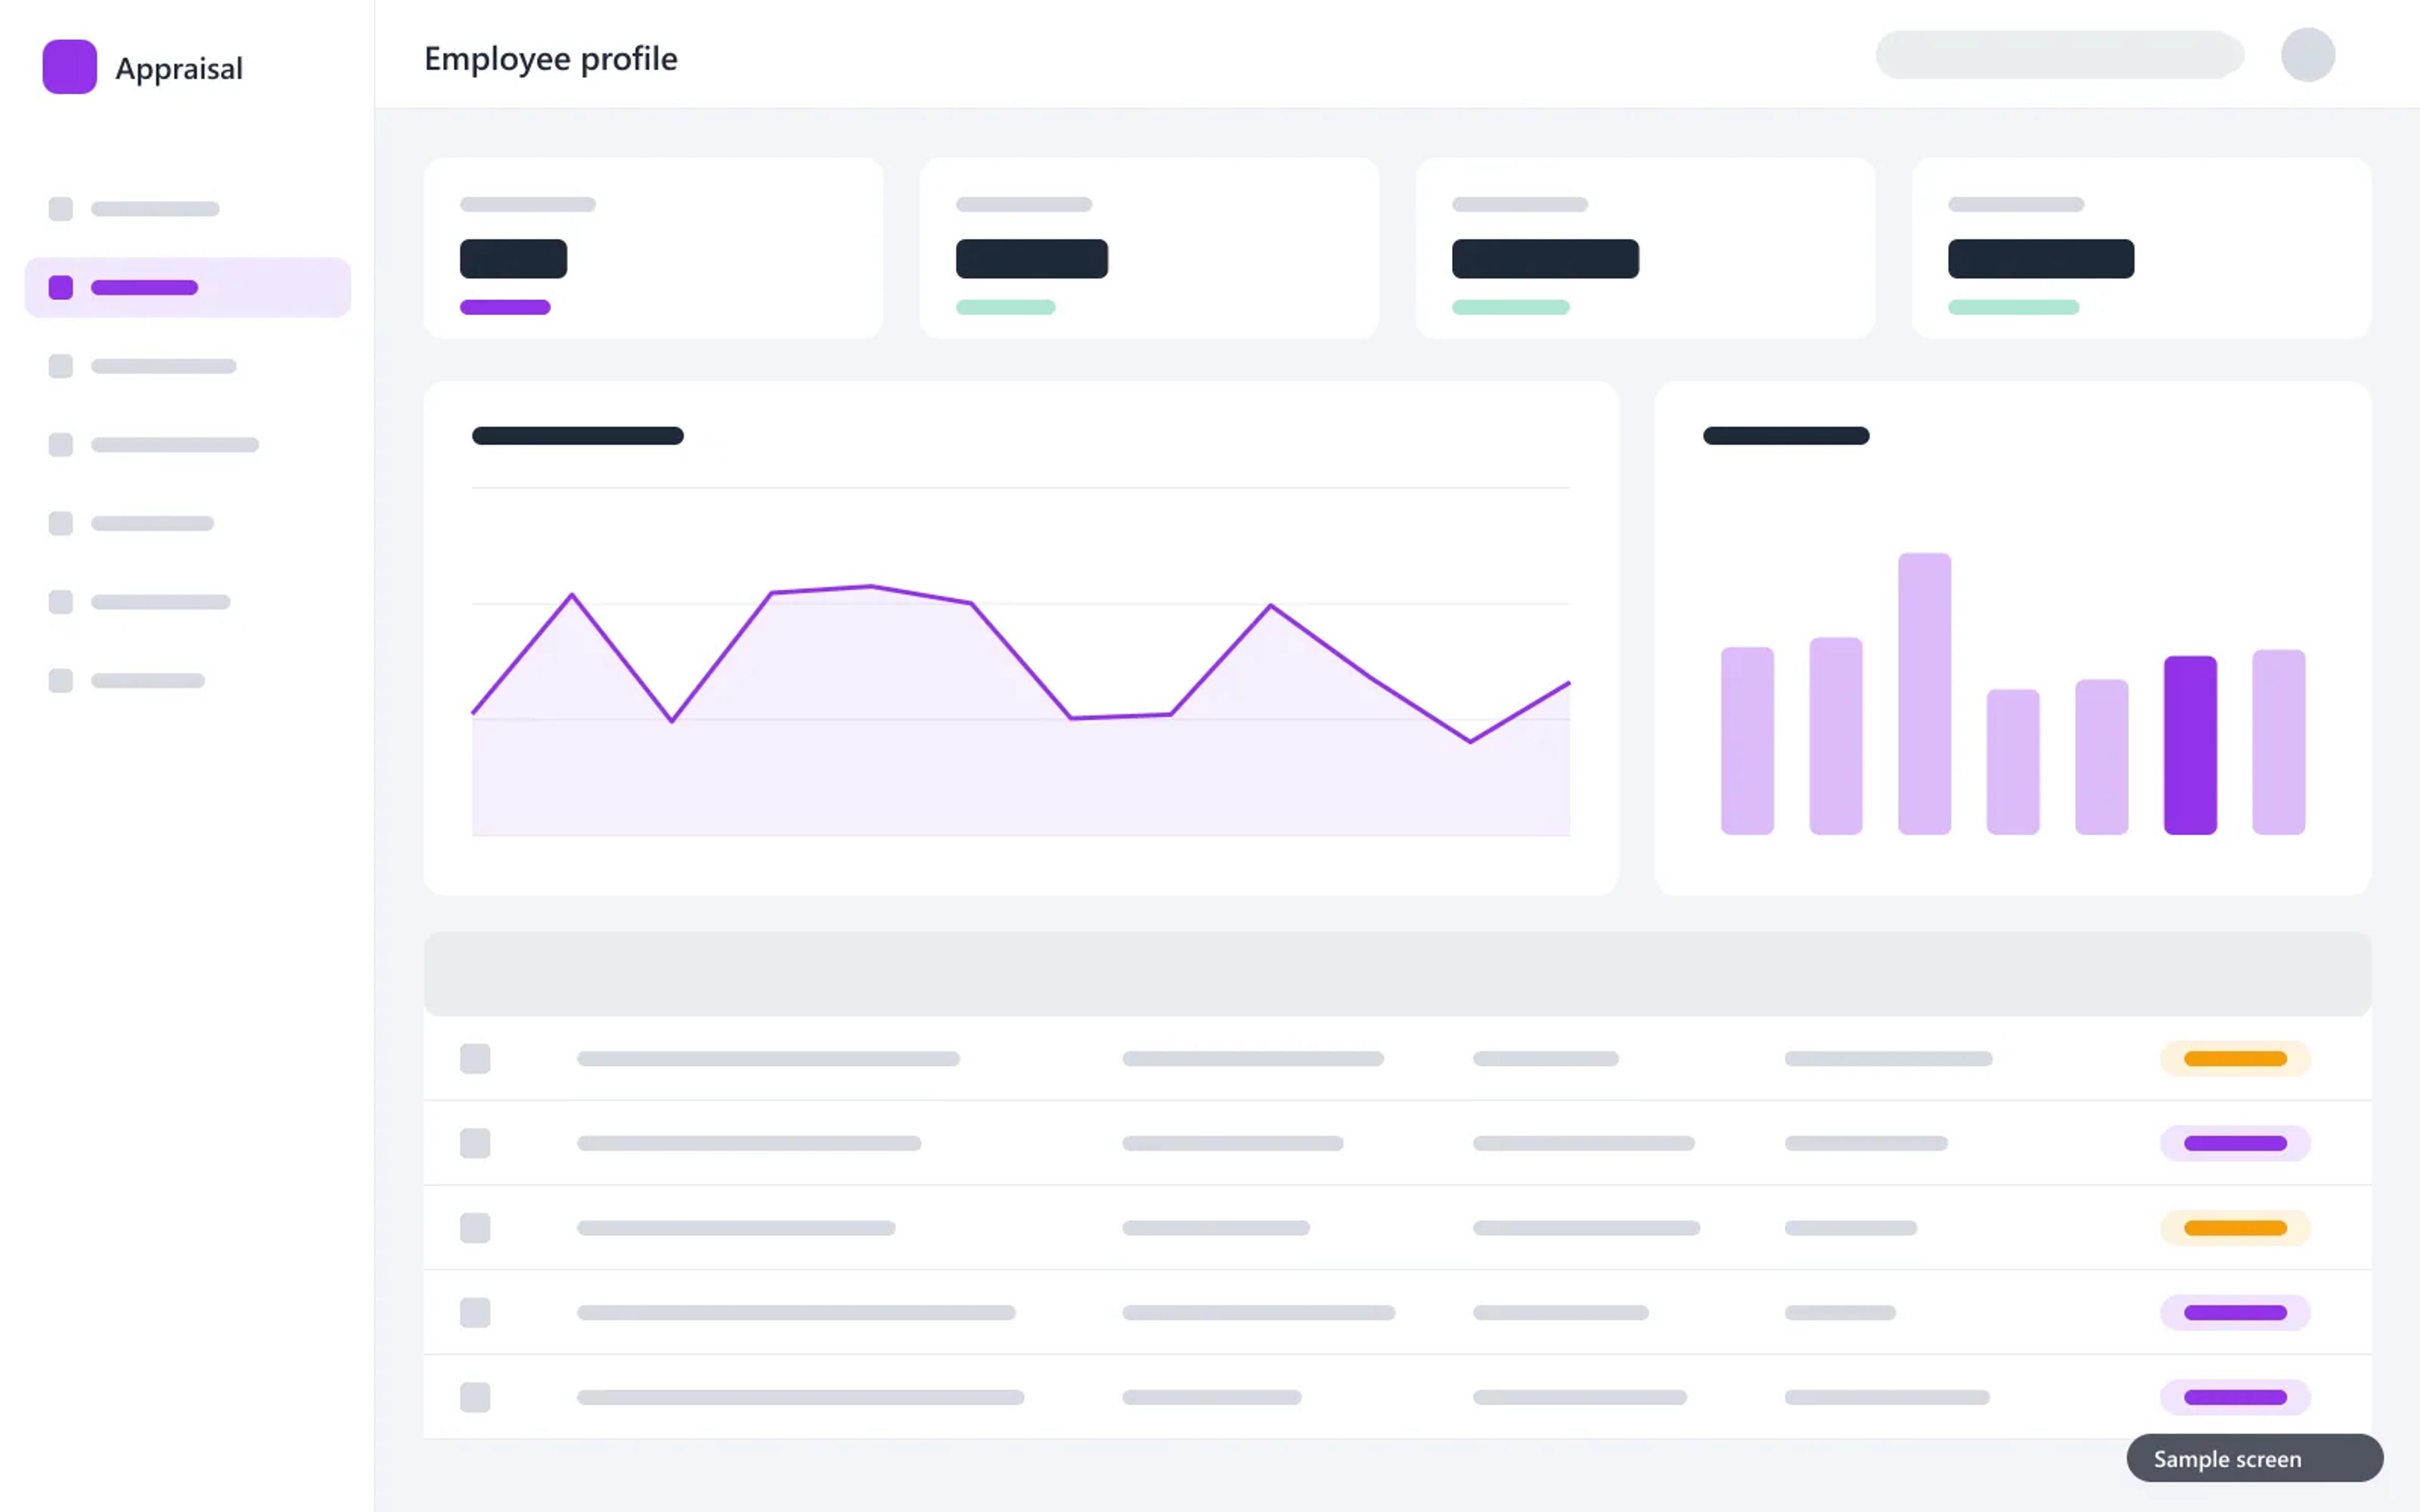Click the Appraisal app name
This screenshot has width=2420, height=1512.
(x=179, y=69)
